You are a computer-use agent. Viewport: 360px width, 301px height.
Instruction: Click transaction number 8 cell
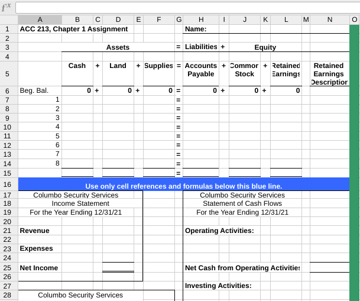coord(40,163)
